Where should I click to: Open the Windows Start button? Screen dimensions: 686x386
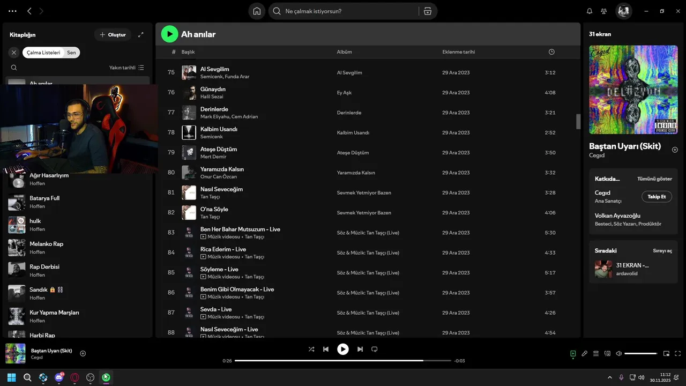click(11, 377)
